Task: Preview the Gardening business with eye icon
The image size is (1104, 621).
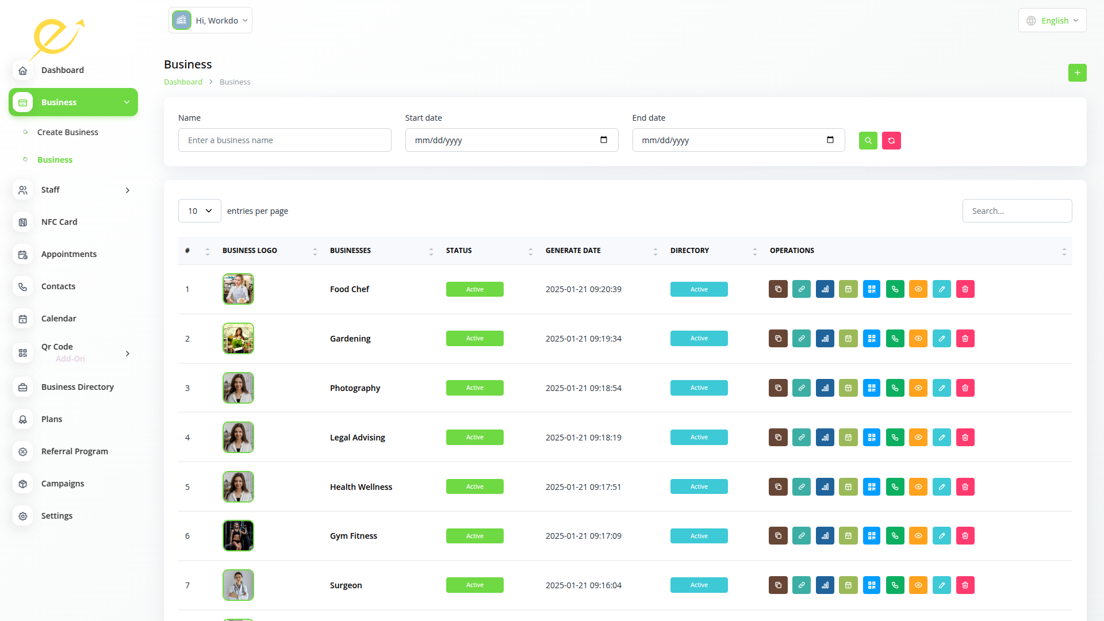Action: (918, 339)
